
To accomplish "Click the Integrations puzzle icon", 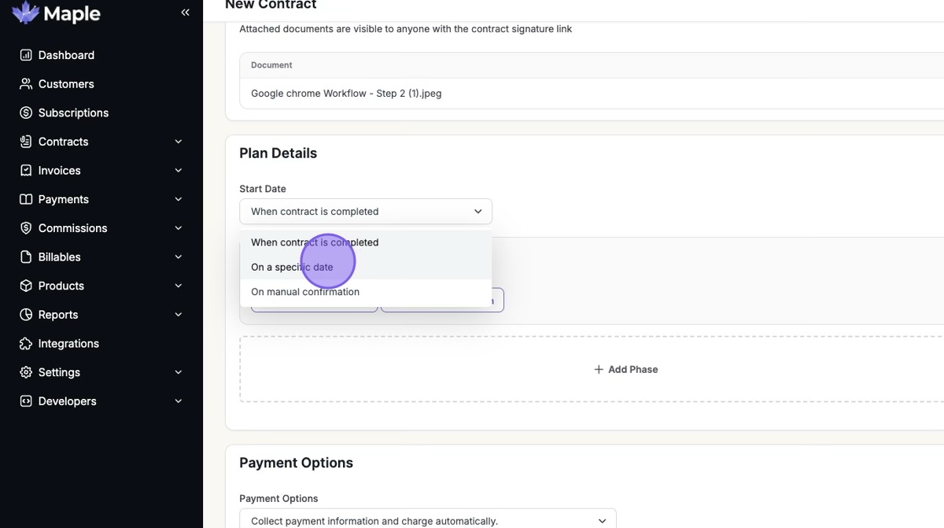I will [26, 344].
